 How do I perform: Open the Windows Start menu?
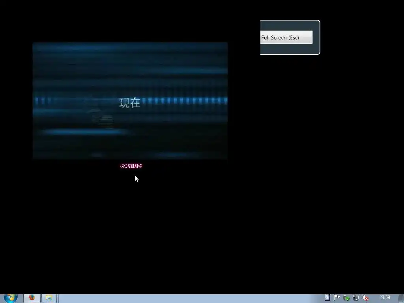coord(11,298)
